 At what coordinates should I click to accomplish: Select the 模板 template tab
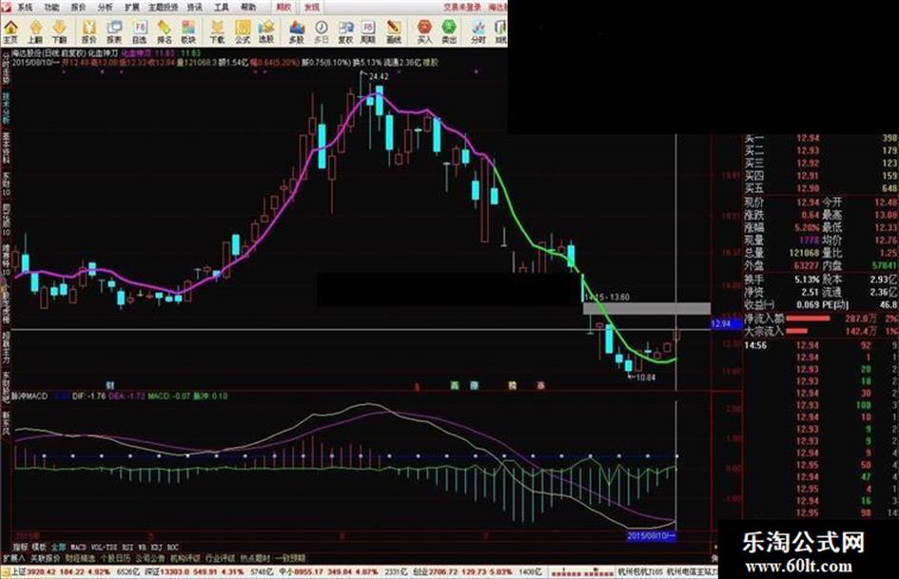[38, 548]
